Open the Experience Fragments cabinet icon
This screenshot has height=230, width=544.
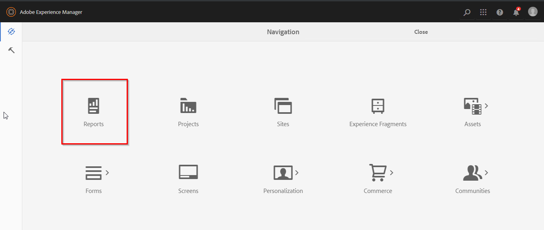(378, 106)
